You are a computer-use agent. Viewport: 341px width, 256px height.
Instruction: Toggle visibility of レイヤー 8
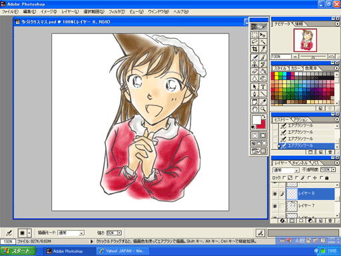(275, 194)
